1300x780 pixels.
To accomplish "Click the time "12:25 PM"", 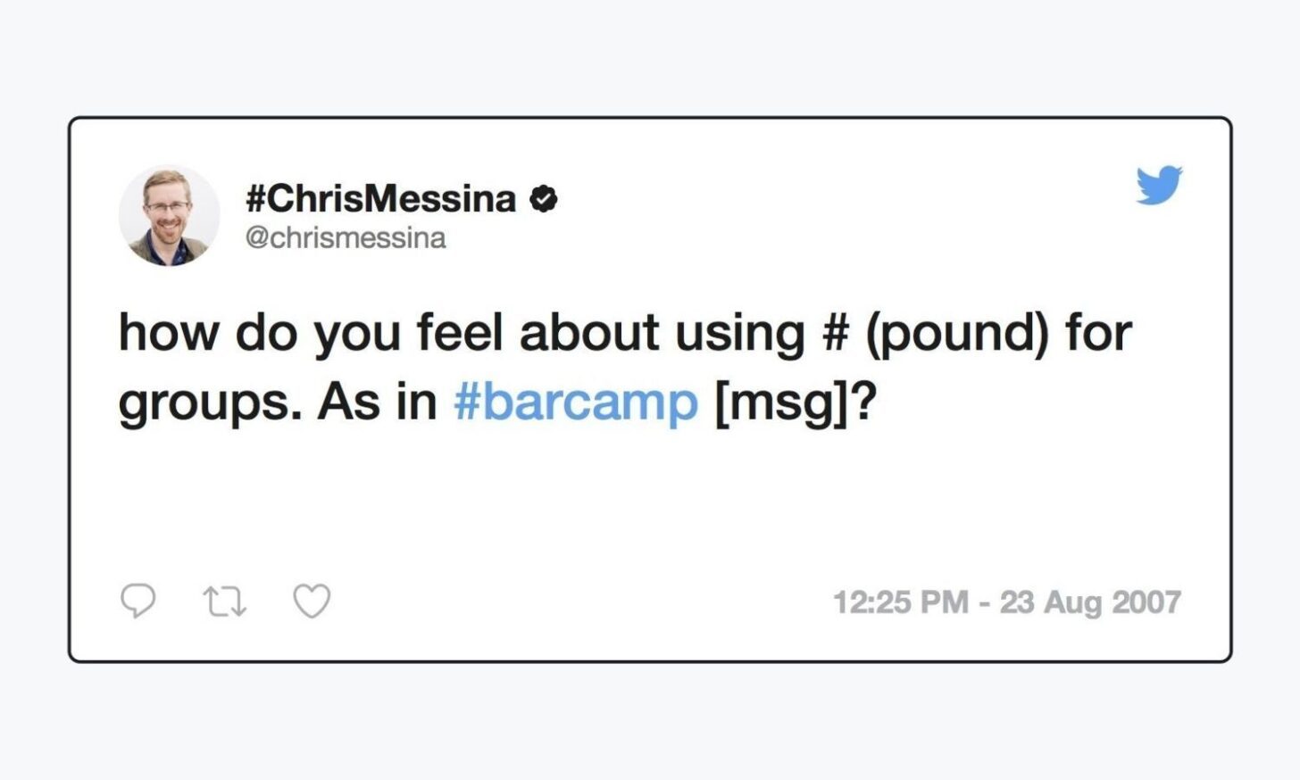I will click(900, 602).
